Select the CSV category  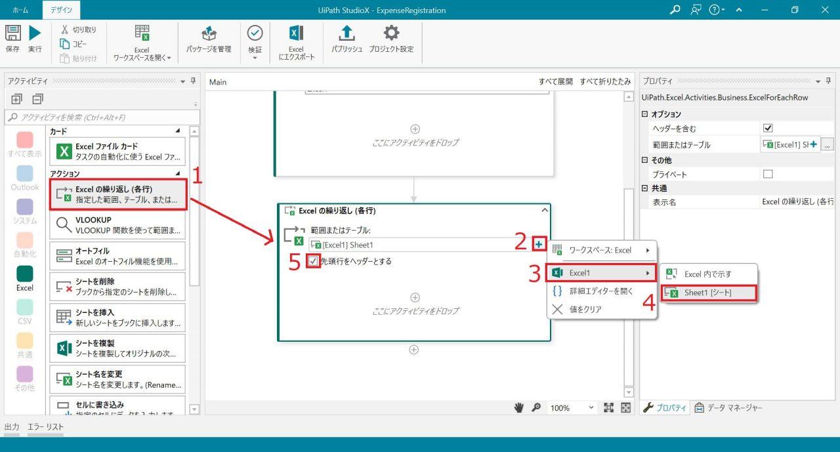[x=25, y=312]
